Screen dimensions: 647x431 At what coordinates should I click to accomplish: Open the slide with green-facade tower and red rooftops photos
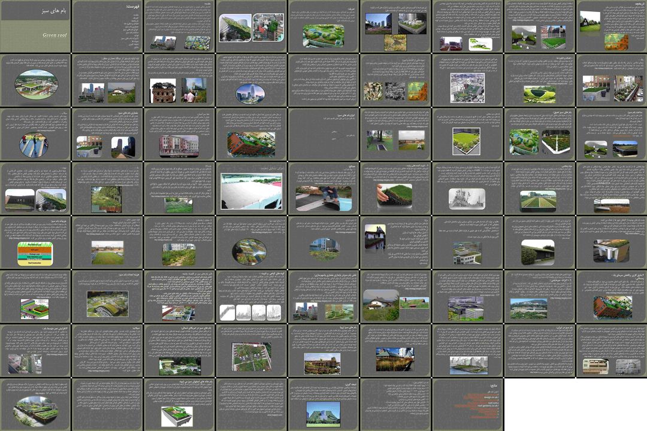coord(251,26)
